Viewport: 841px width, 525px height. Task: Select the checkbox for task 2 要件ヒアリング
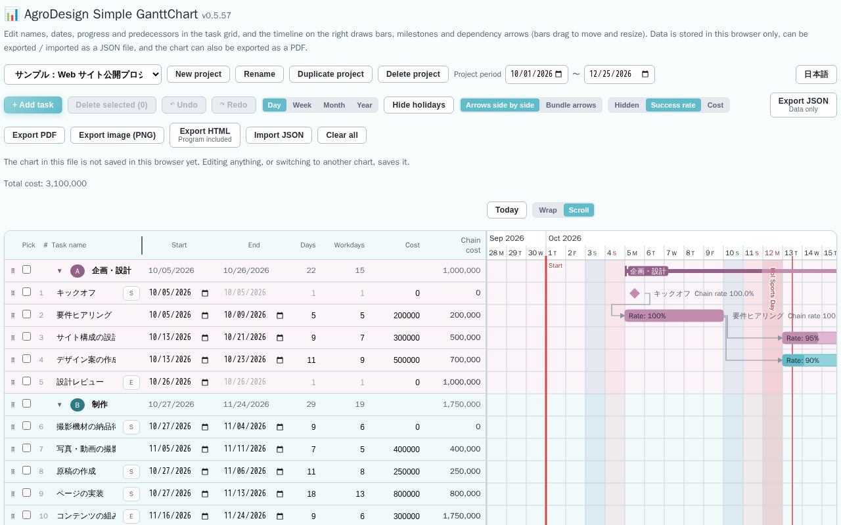tap(26, 314)
